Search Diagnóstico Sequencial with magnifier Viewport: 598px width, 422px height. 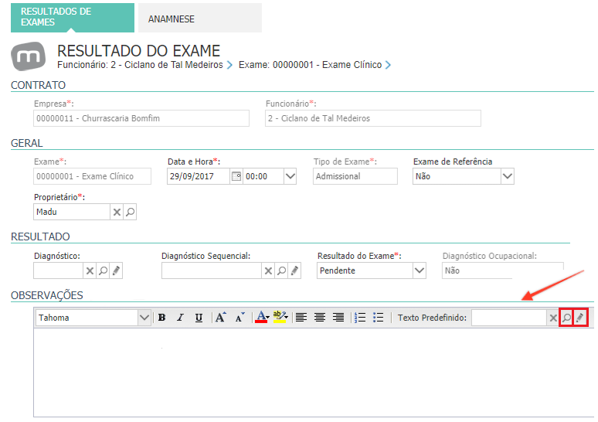pyautogui.click(x=281, y=271)
